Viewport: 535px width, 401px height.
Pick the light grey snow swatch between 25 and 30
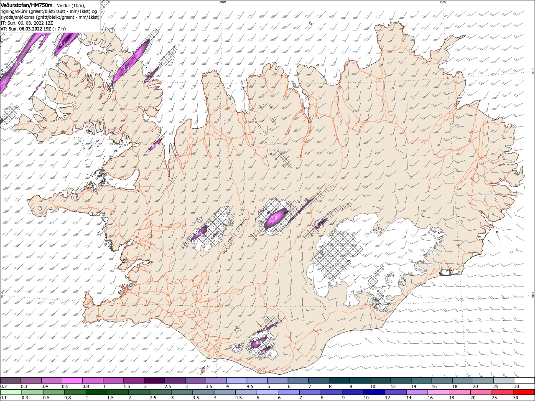click(x=504, y=381)
